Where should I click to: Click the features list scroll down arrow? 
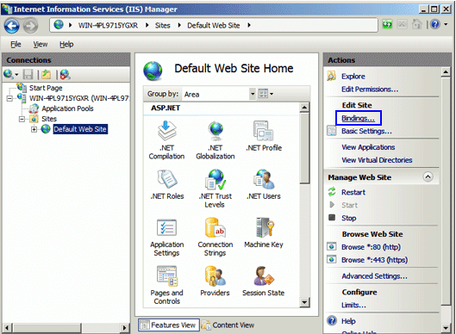304,302
